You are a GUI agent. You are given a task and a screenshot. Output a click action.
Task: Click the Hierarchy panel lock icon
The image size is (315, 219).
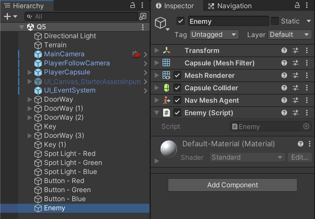133,5
